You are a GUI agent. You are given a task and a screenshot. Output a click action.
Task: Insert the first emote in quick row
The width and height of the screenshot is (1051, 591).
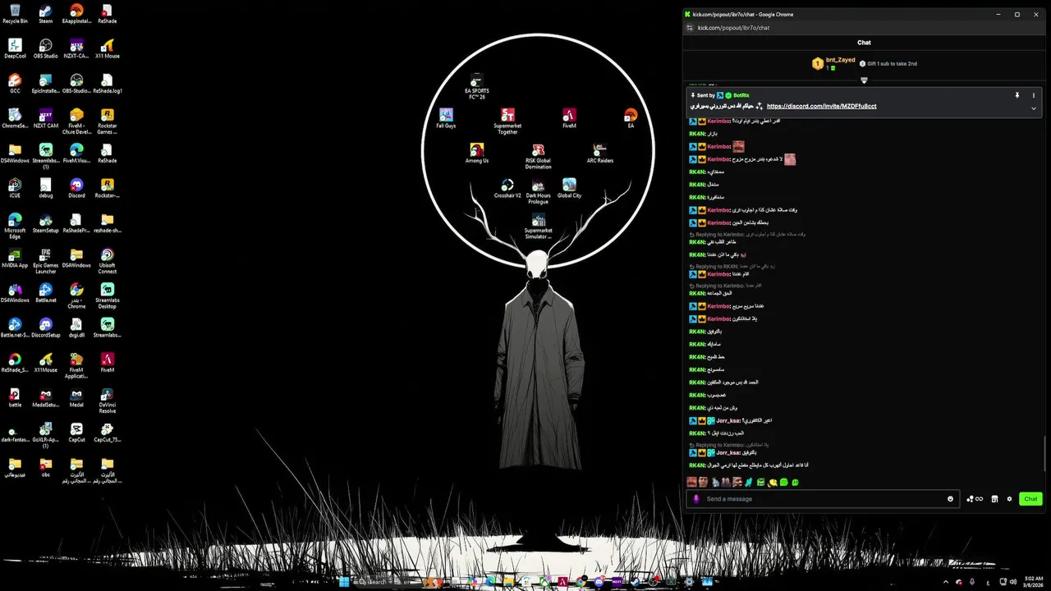691,482
